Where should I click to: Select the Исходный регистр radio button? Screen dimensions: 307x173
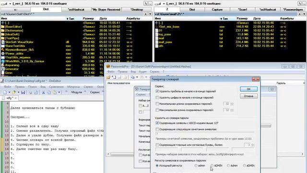click(x=157, y=165)
